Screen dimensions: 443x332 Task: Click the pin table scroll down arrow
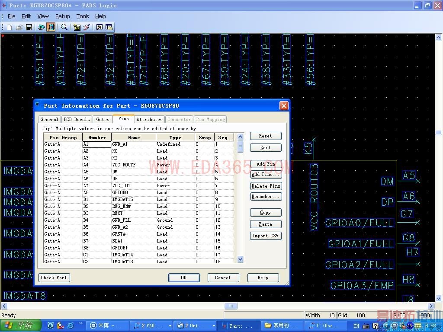240,259
